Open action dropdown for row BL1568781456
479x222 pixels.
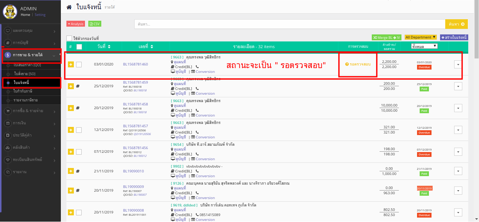point(458,152)
